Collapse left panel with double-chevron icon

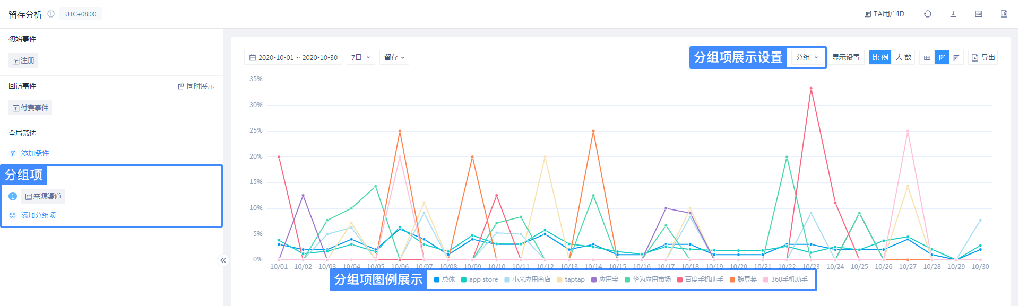pos(223,260)
